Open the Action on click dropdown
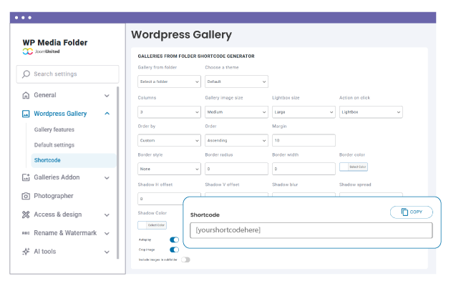Image resolution: width=451 pixels, height=286 pixels. point(371,112)
